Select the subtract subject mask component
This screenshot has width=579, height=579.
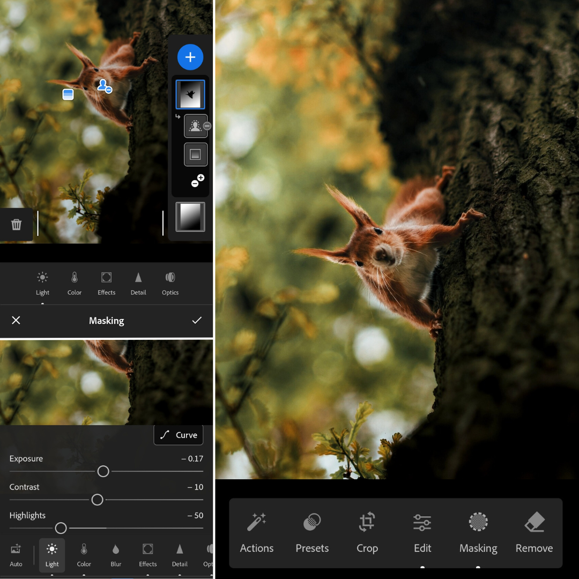pos(196,127)
